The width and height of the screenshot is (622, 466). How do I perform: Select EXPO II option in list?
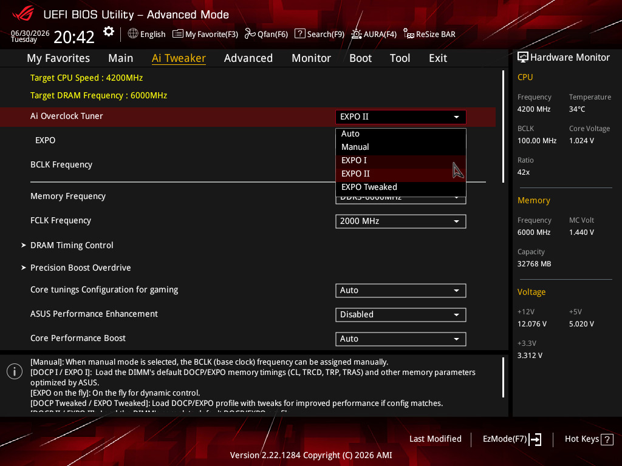coord(401,174)
